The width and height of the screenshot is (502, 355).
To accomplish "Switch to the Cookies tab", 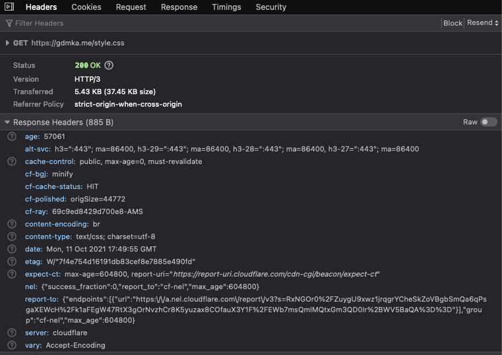I will point(86,7).
